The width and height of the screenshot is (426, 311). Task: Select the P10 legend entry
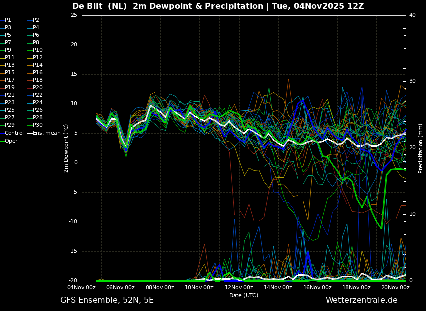37,50
